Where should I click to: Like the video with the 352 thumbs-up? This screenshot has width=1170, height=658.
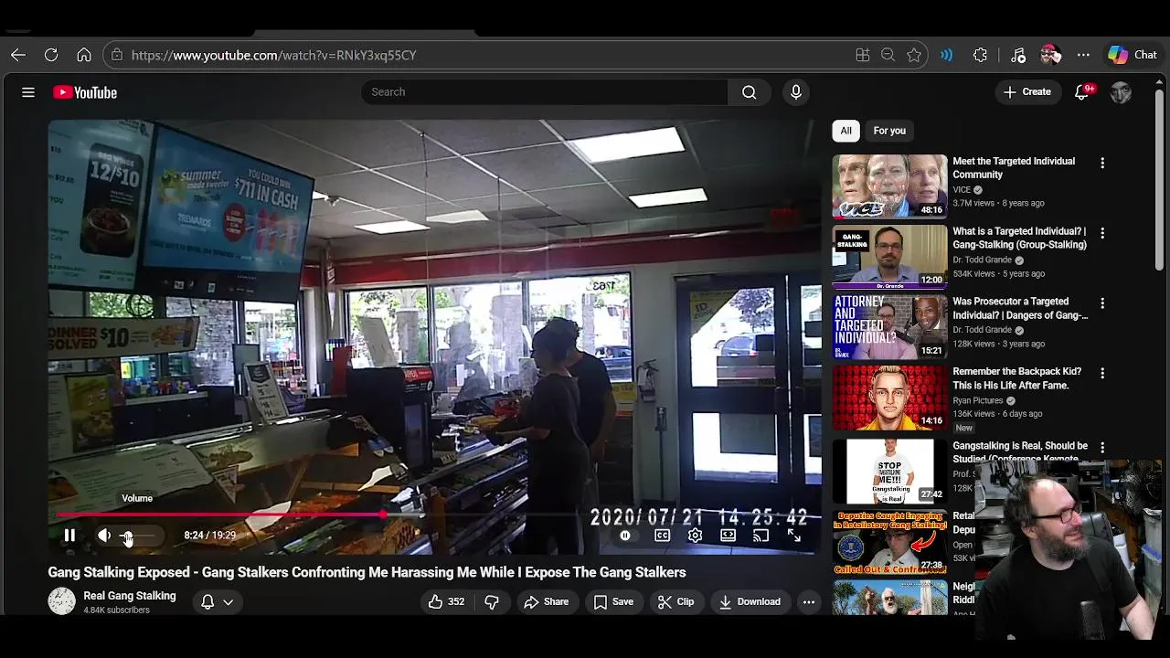(447, 601)
